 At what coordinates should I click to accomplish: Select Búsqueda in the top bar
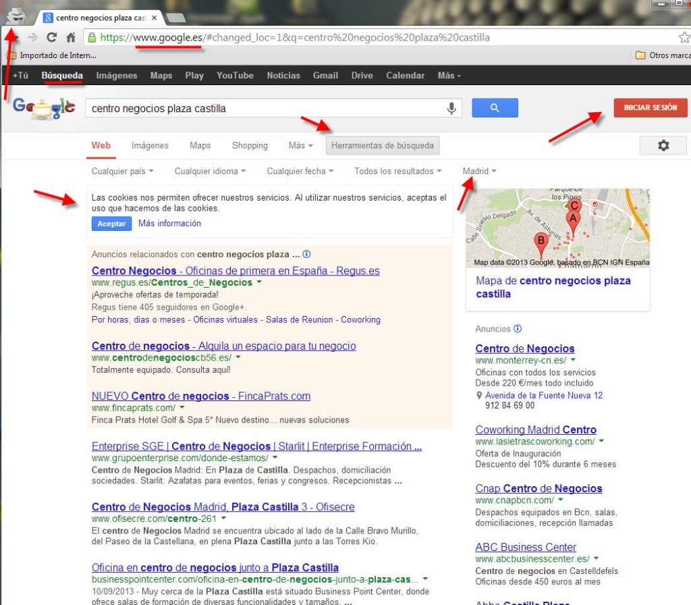coord(62,76)
